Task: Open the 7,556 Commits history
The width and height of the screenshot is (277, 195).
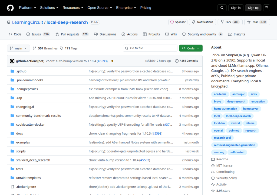Action: [186, 61]
